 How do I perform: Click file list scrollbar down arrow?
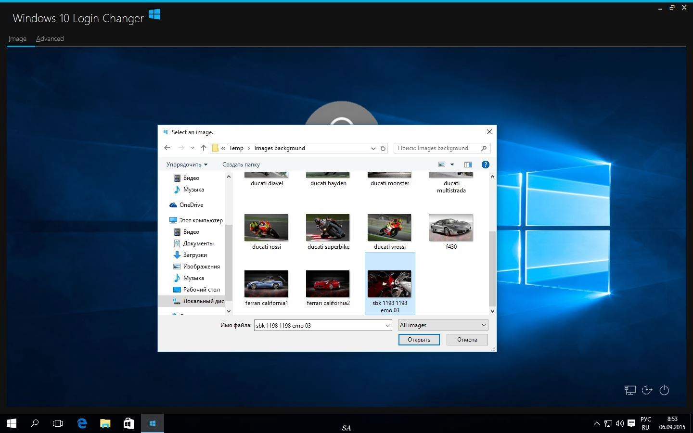click(x=492, y=311)
